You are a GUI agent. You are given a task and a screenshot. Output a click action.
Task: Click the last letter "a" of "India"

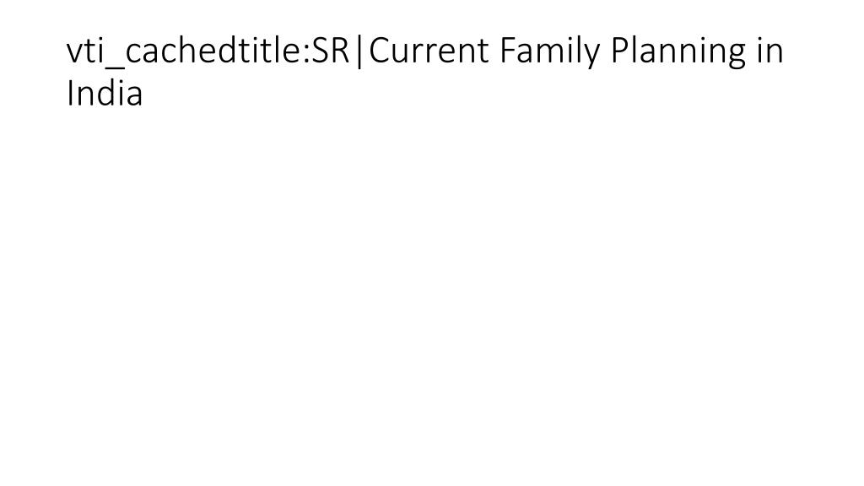click(134, 96)
